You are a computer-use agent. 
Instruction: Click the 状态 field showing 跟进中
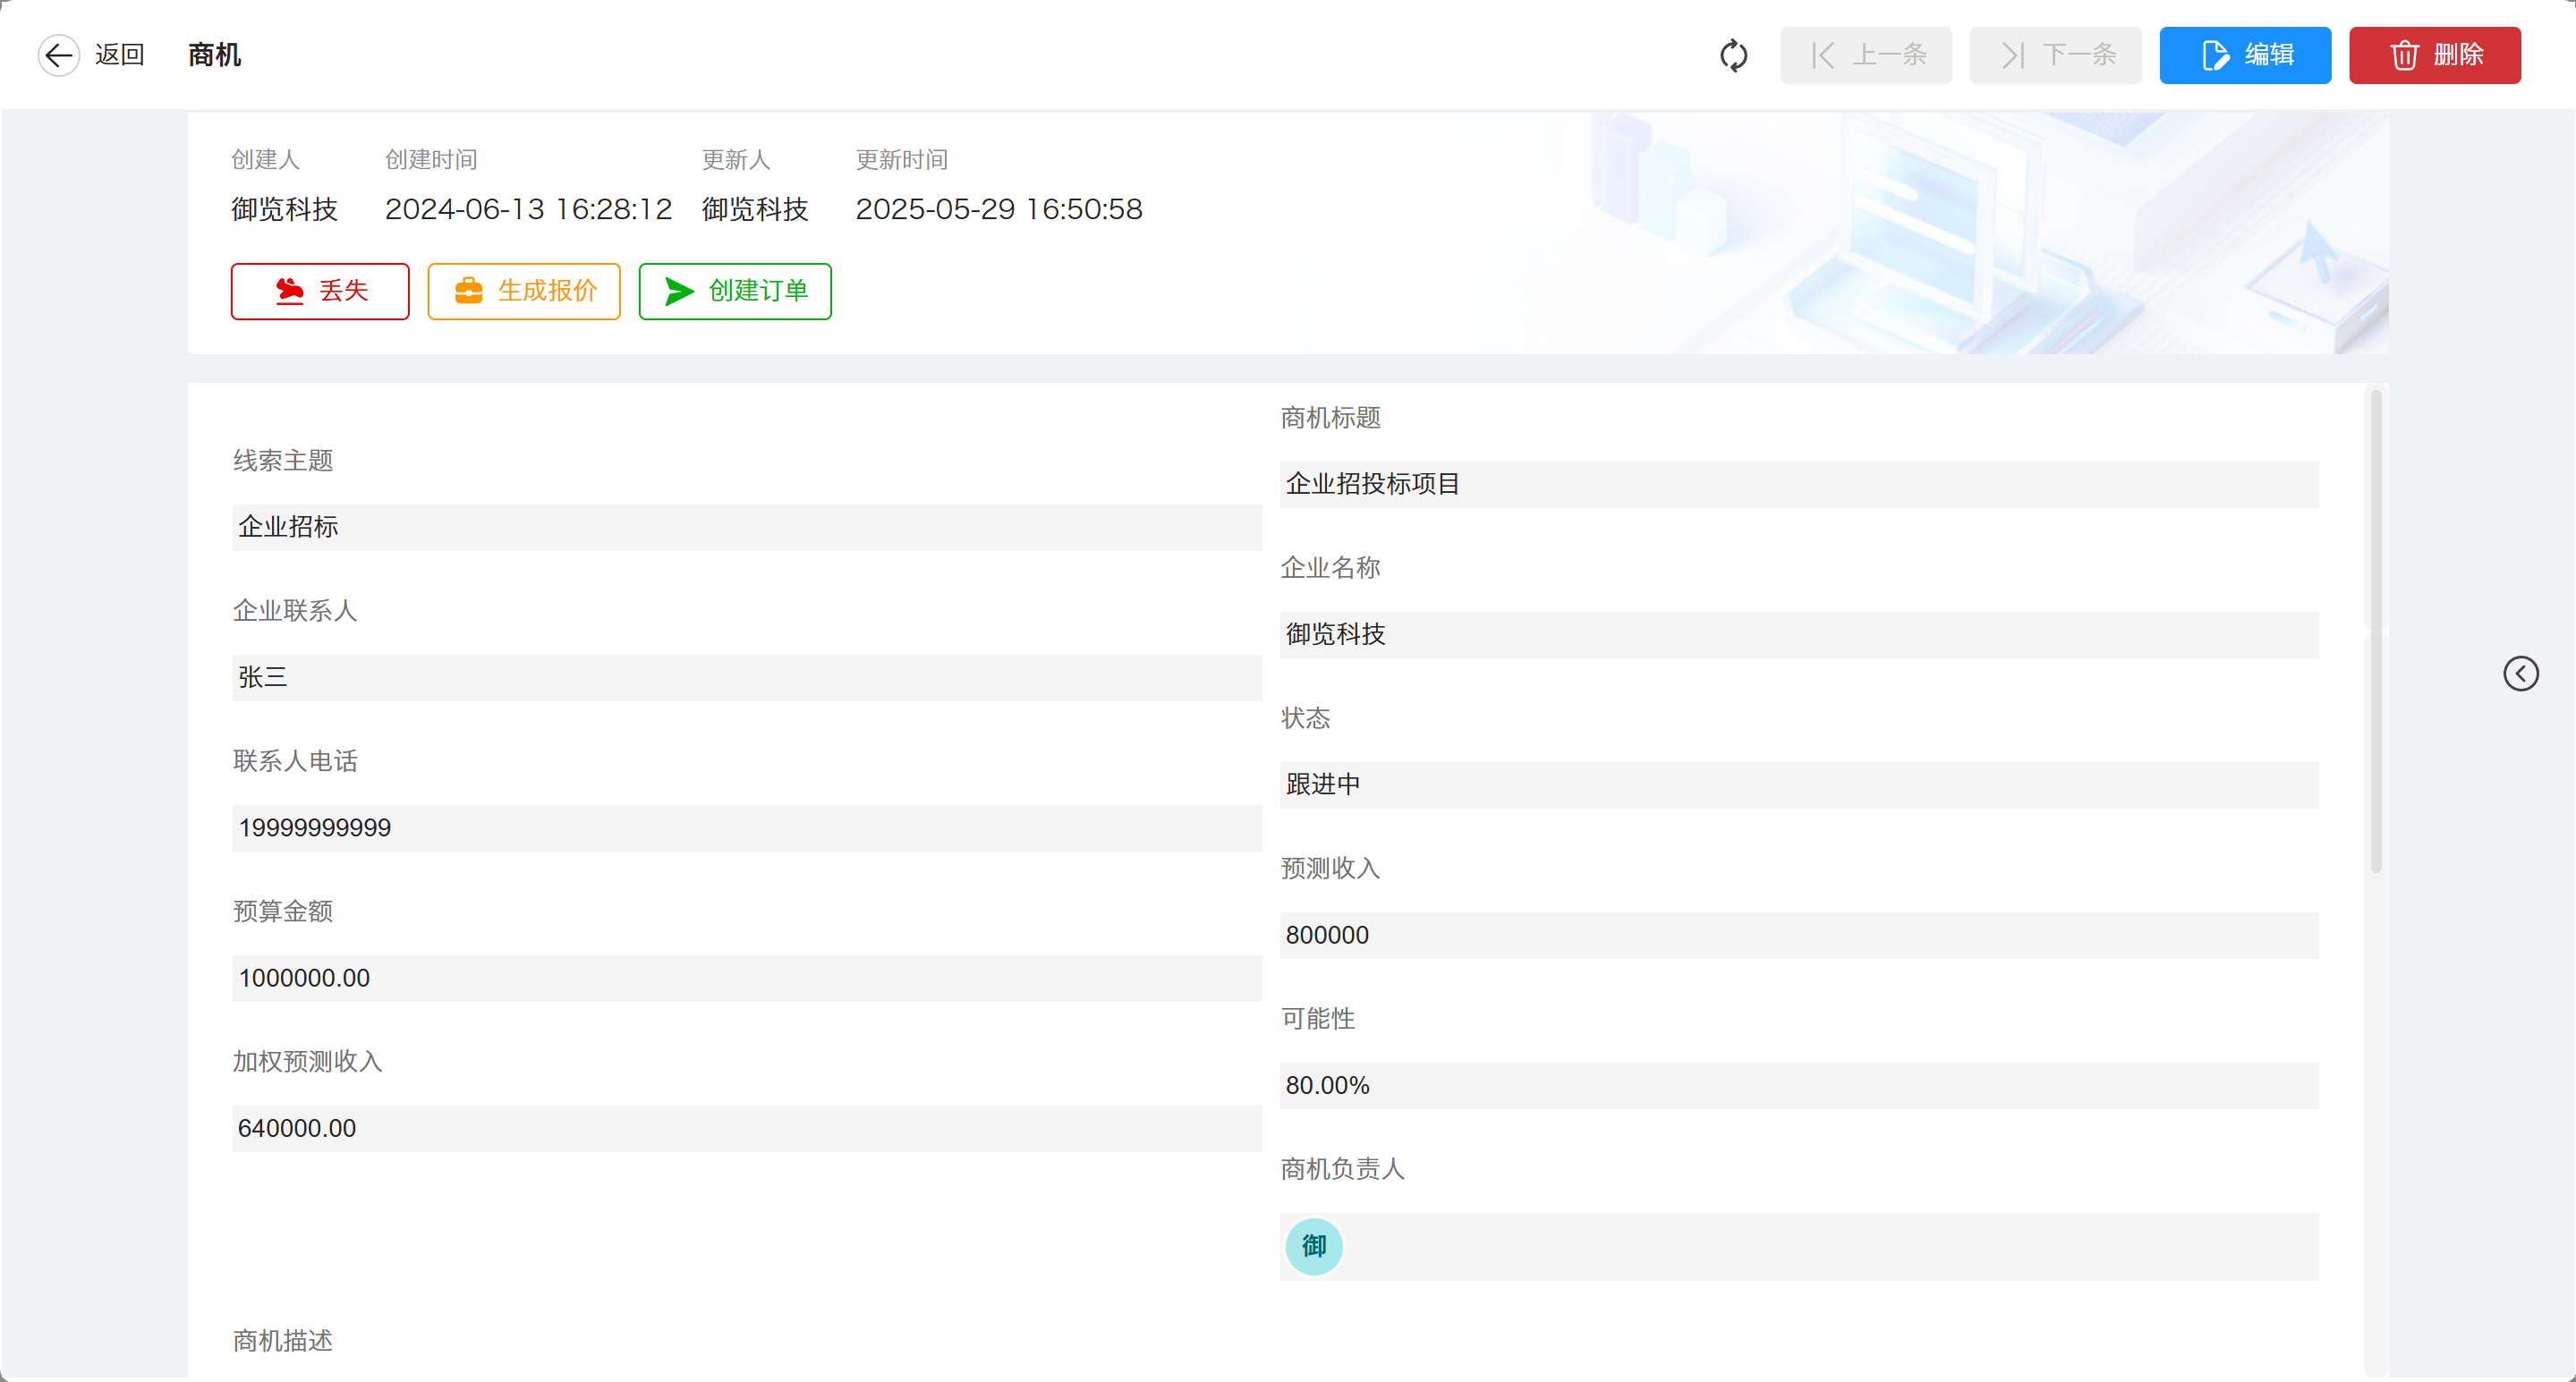1798,785
